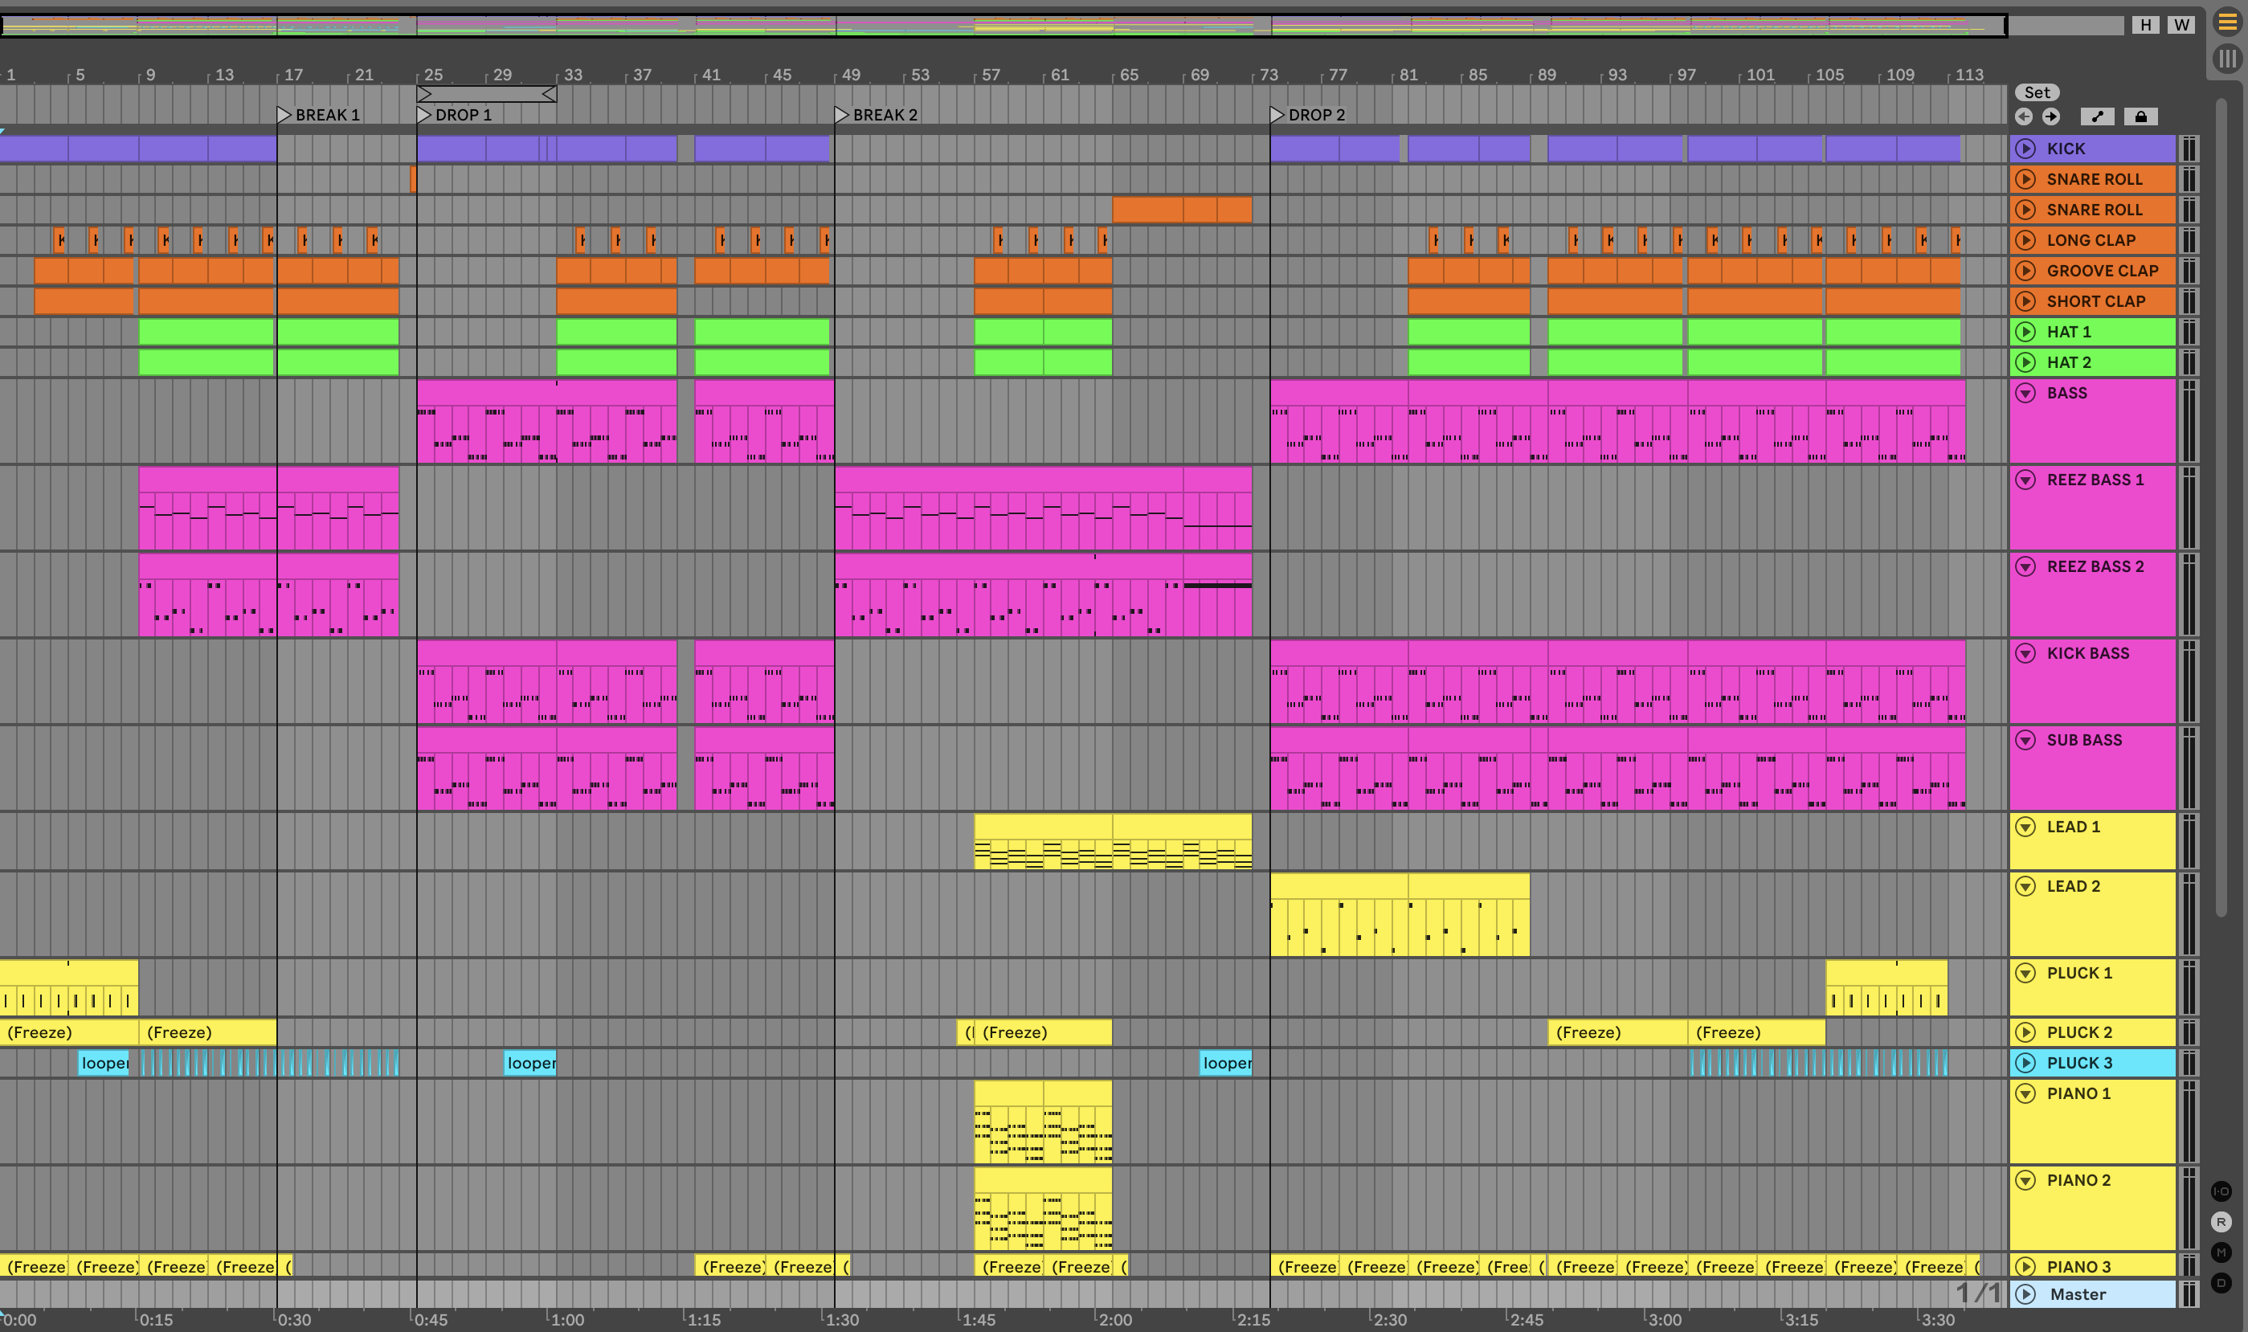2248x1332 pixels.
Task: Switch to Arrangement view selector icon
Action: (x=2226, y=22)
